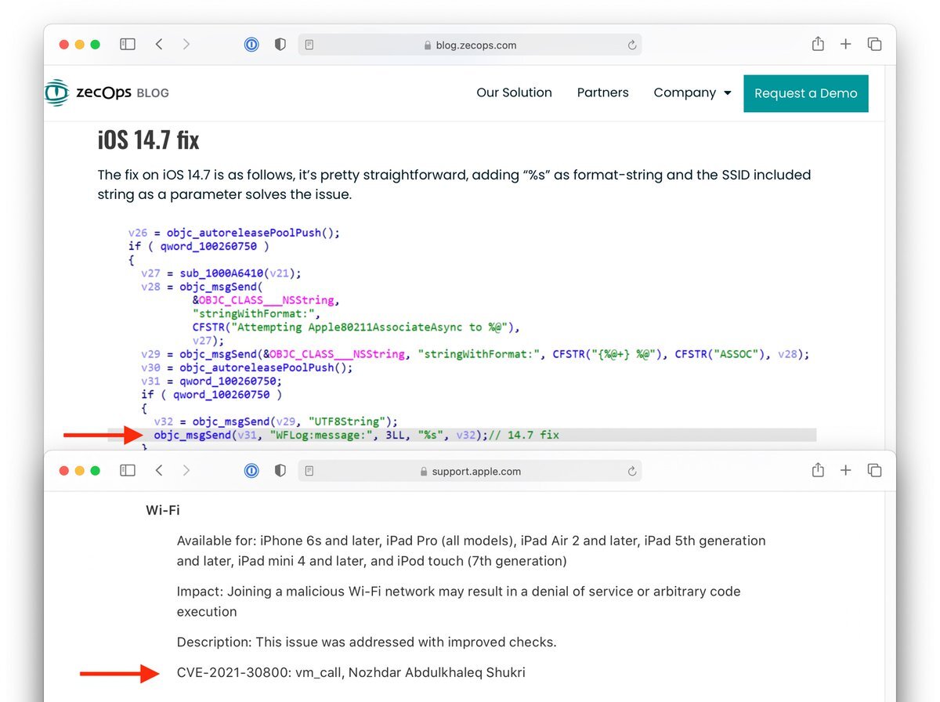Image resolution: width=940 pixels, height=702 pixels.
Task: Click the iOS 14.7 fix heading
Action: tap(148, 140)
